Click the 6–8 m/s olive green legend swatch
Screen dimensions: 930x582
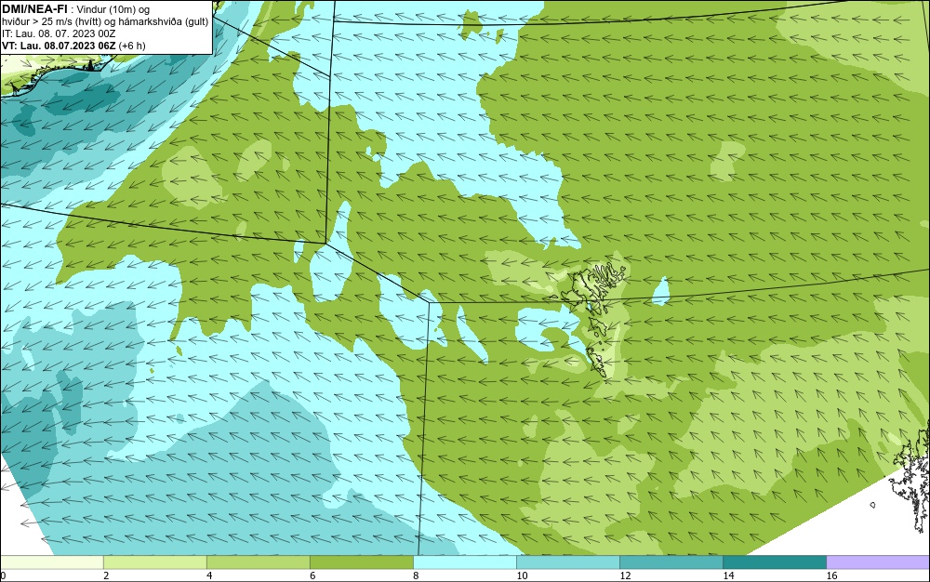pyautogui.click(x=361, y=562)
